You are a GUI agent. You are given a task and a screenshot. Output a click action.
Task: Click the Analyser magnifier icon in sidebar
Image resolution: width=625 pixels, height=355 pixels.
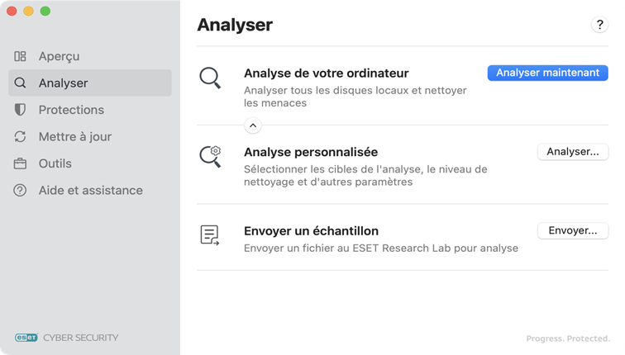[21, 83]
